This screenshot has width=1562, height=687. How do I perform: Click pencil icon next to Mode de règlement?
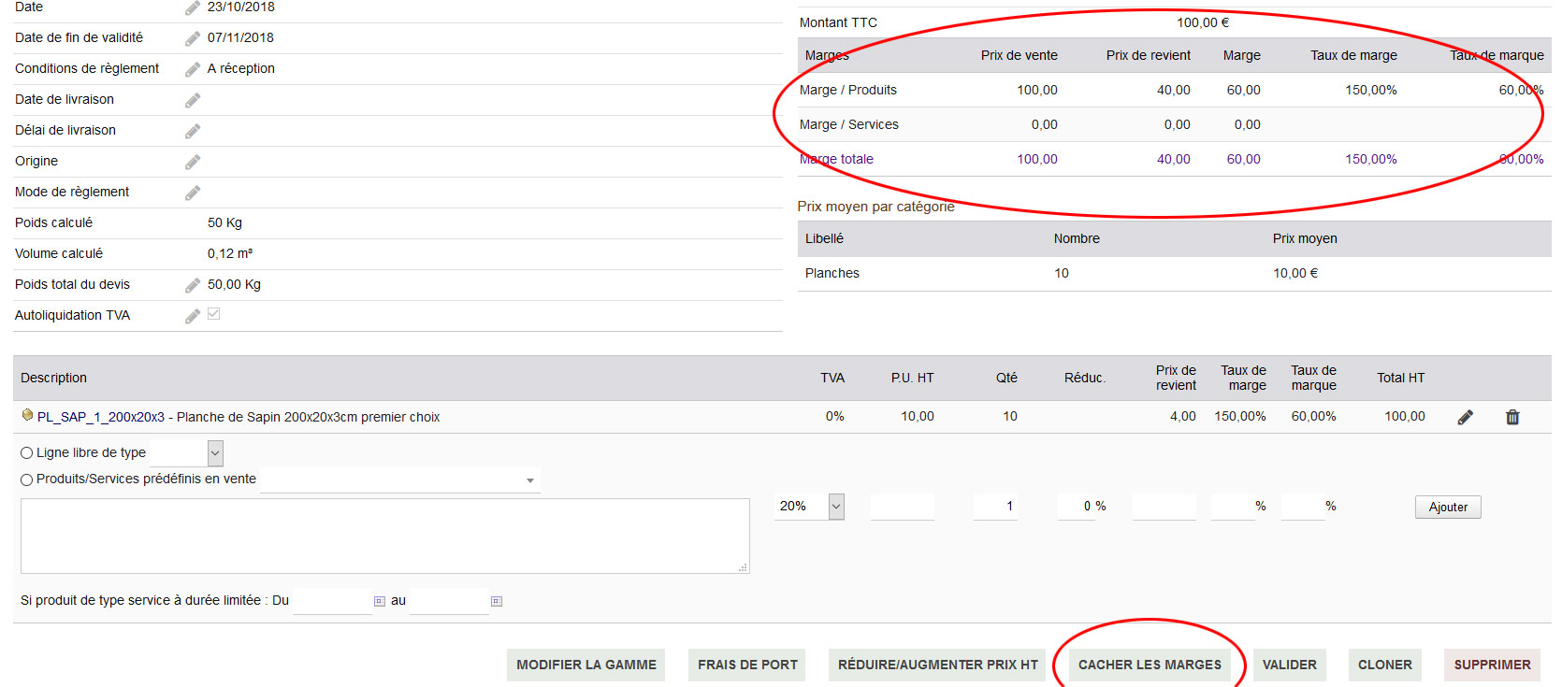coord(193,193)
